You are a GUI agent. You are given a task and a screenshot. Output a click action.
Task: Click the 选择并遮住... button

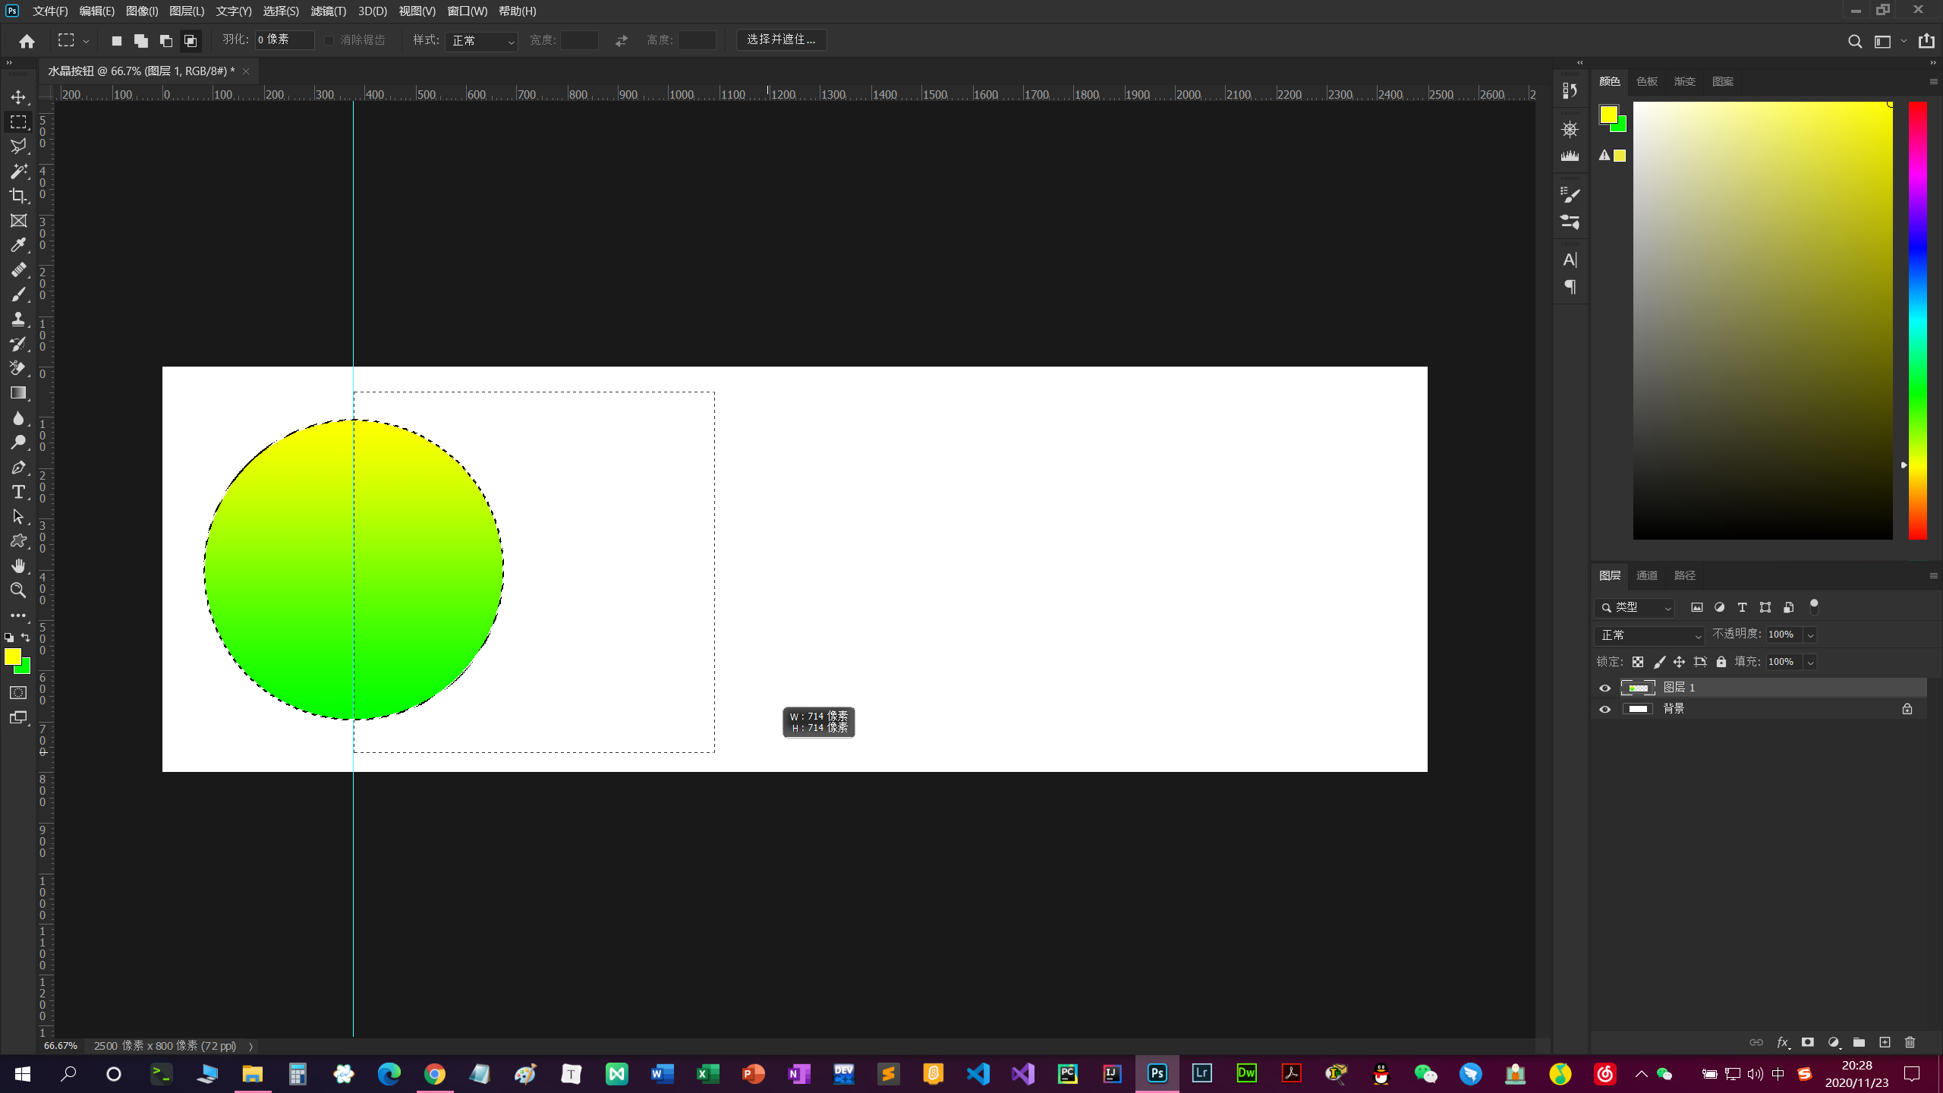[x=781, y=40]
